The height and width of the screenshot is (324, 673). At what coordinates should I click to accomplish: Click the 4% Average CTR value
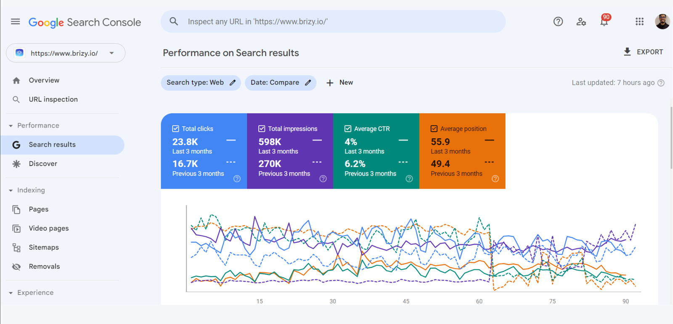pos(351,142)
